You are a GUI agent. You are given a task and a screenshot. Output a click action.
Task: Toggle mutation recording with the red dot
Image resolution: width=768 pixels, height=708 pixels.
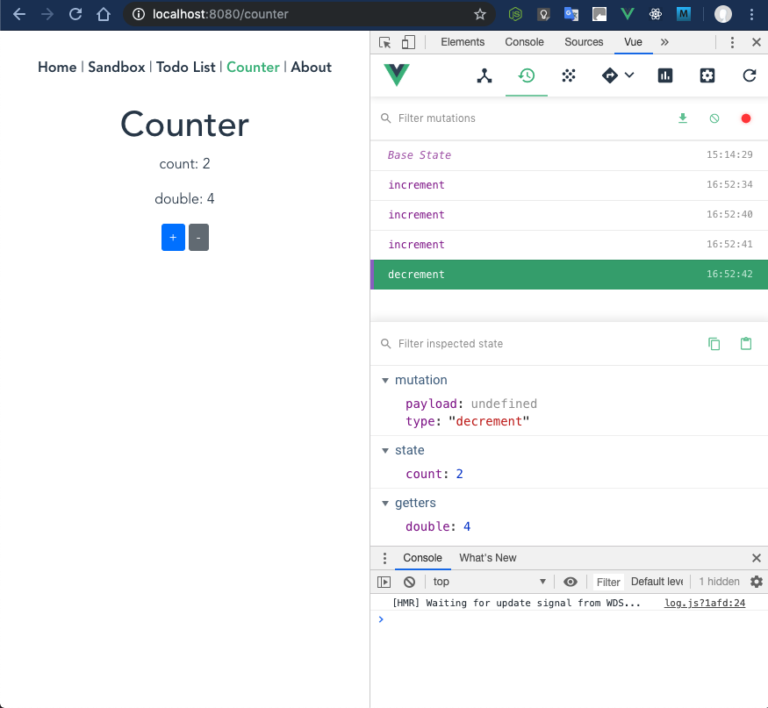pos(745,118)
